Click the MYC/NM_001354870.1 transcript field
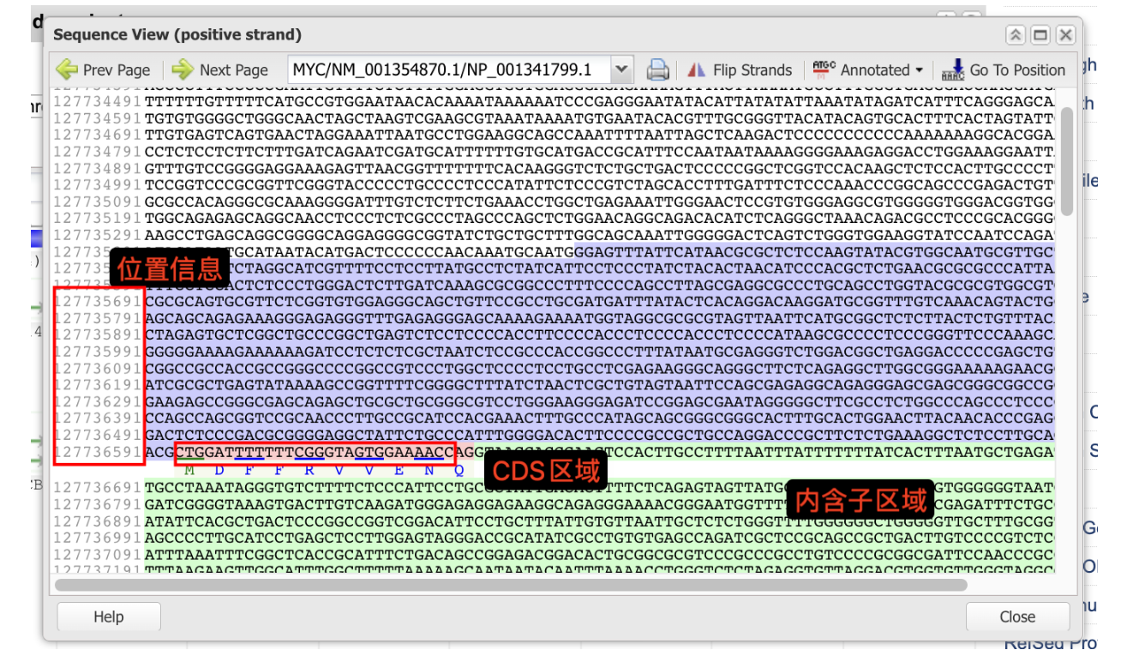This screenshot has height=662, width=1145. [x=447, y=69]
